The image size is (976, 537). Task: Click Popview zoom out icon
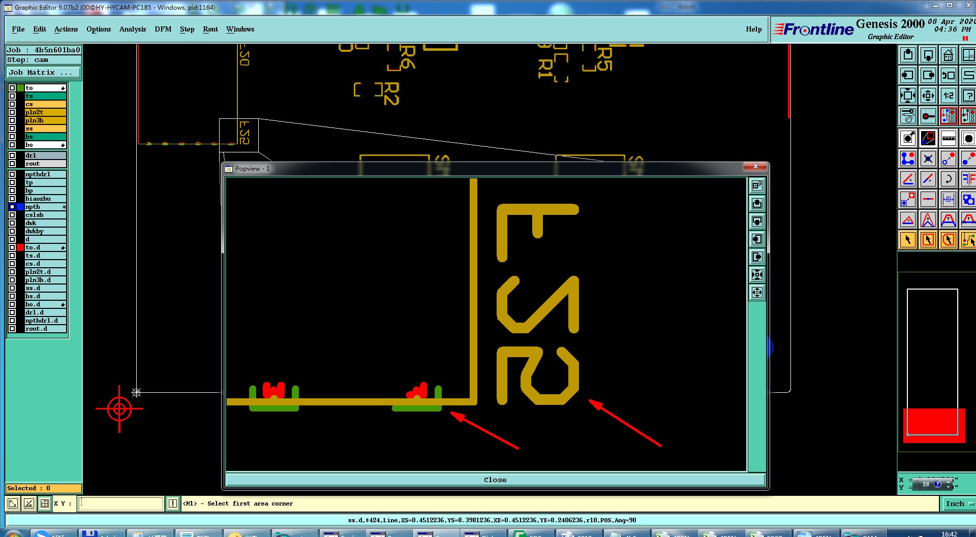tap(757, 293)
